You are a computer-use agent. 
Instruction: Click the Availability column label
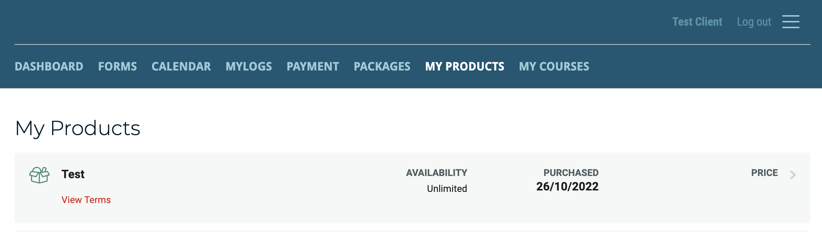[x=437, y=173]
